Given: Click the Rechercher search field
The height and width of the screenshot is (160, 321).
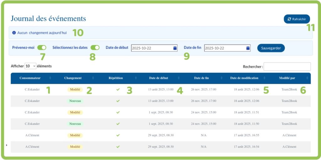Looking at the screenshot, I should (x=287, y=67).
